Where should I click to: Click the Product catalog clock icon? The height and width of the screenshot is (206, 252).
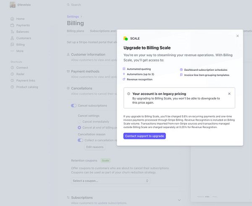tap(12, 87)
